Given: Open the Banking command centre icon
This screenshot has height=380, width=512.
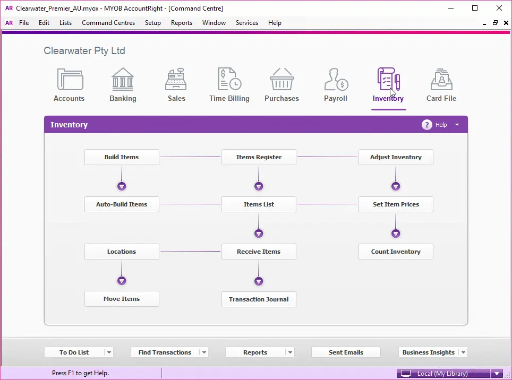Looking at the screenshot, I should coord(123,79).
